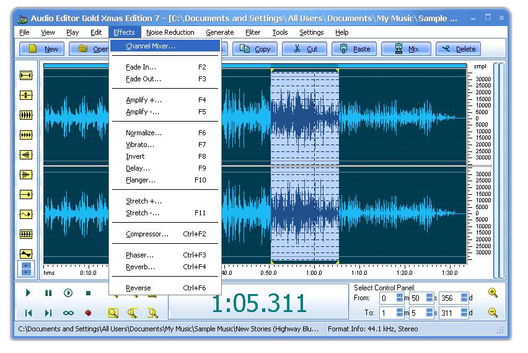Viewport: 528px width, 353px height.
Task: Click the Mix toolbar button
Action: click(406, 49)
